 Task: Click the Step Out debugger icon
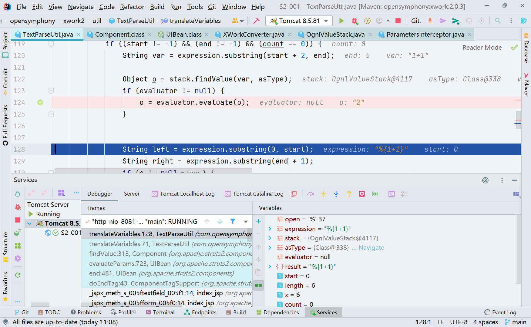(x=349, y=194)
